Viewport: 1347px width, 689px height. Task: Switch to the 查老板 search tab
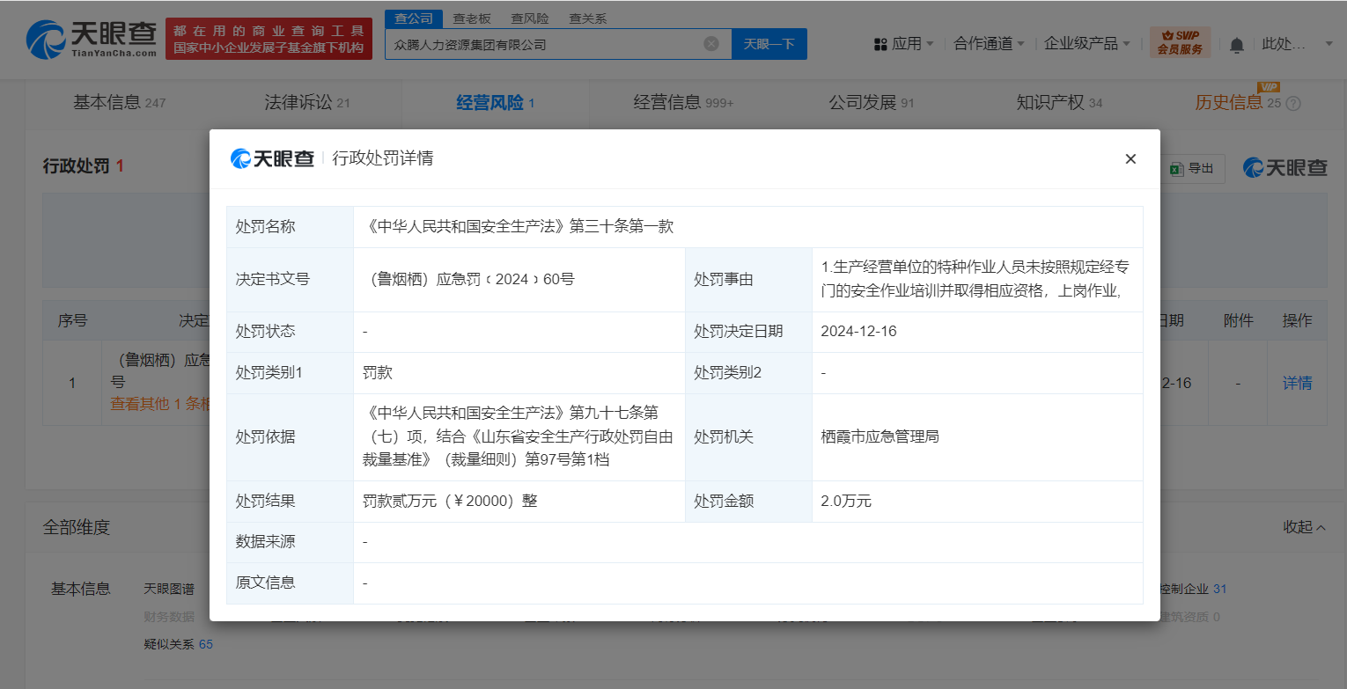(472, 18)
